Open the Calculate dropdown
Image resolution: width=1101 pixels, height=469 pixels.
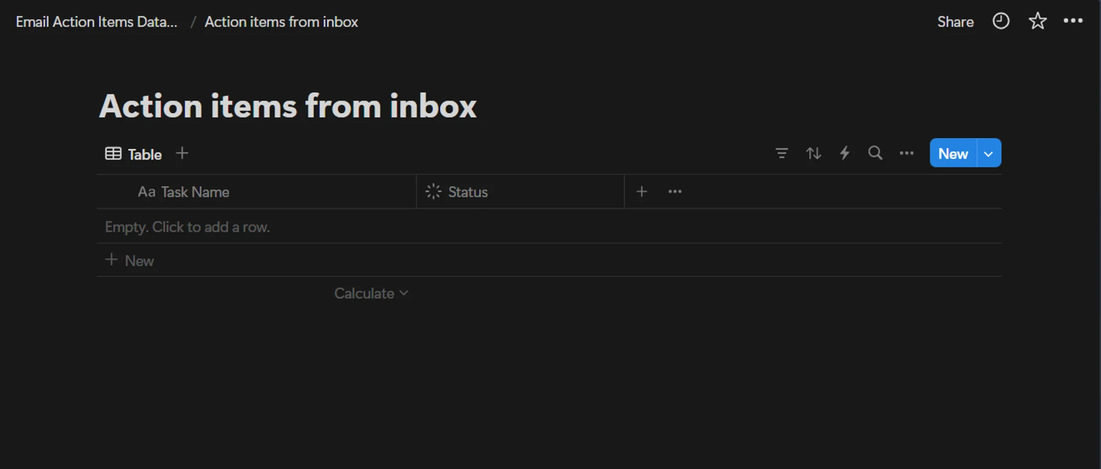coord(371,294)
